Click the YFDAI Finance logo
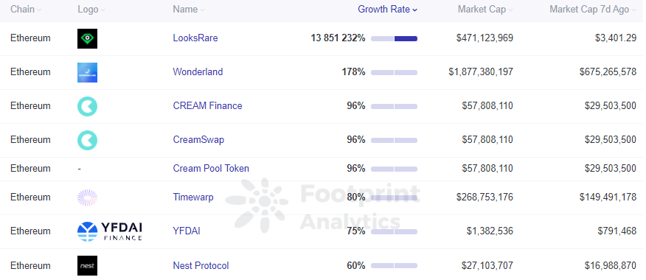The height and width of the screenshot is (280, 646). pos(110,231)
